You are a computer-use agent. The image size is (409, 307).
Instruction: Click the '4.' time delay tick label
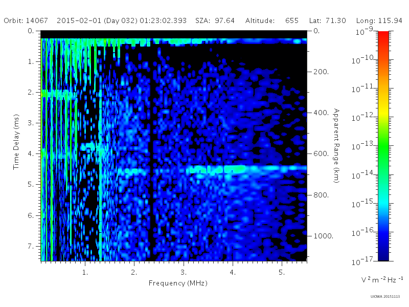(31, 154)
